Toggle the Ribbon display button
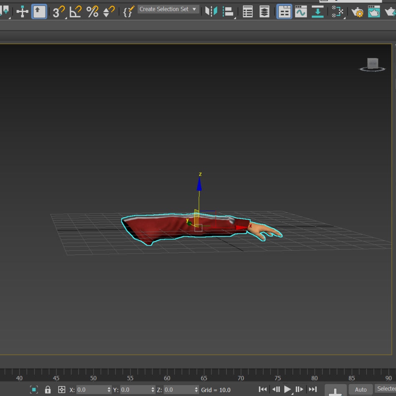 click(284, 12)
